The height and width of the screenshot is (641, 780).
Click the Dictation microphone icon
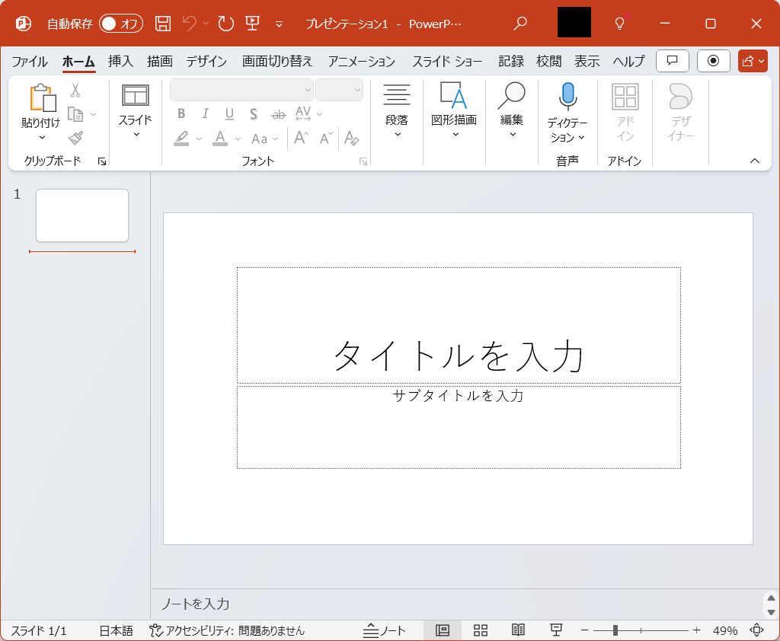point(567,97)
